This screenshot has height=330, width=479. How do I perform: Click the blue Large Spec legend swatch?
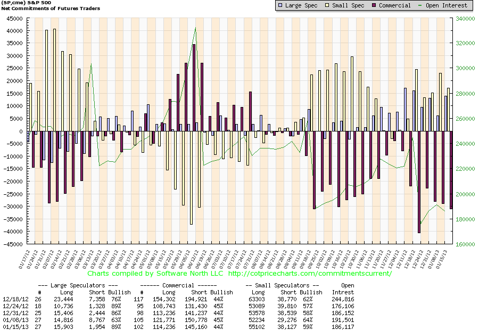pos(280,5)
